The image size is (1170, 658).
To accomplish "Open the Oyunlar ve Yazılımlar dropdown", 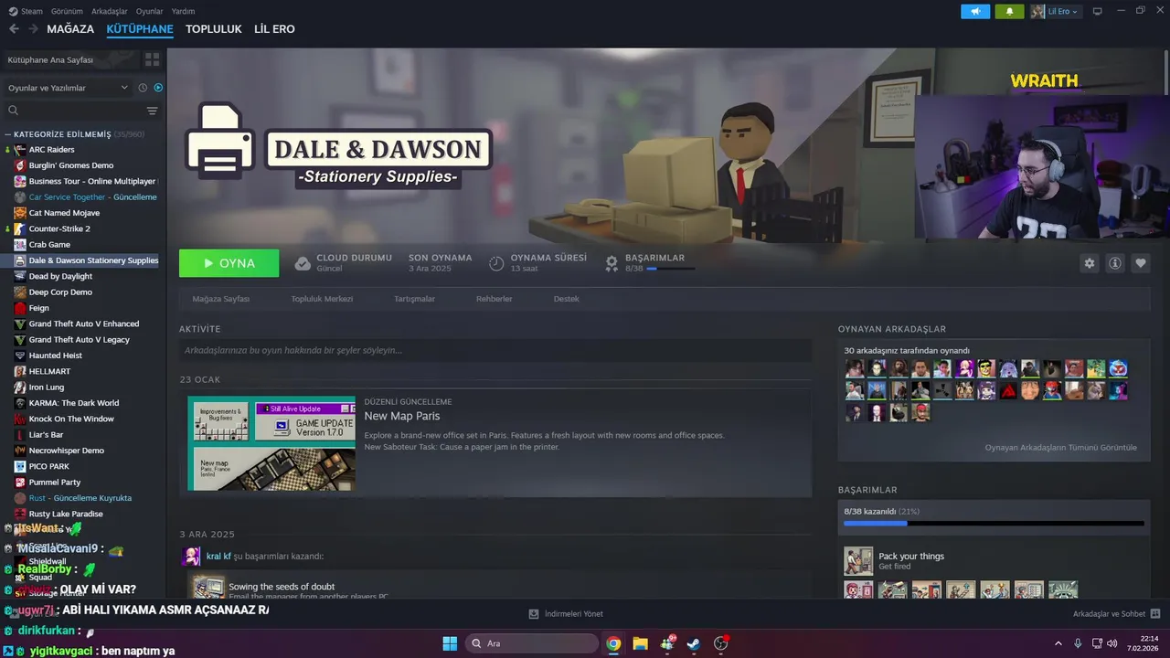I will (69, 88).
